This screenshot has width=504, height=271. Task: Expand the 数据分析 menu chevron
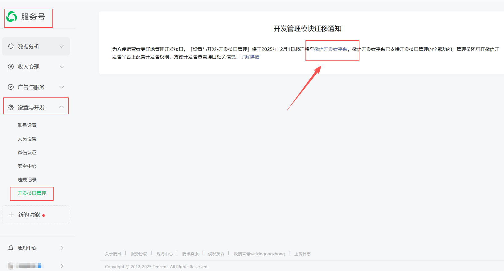coord(62,47)
